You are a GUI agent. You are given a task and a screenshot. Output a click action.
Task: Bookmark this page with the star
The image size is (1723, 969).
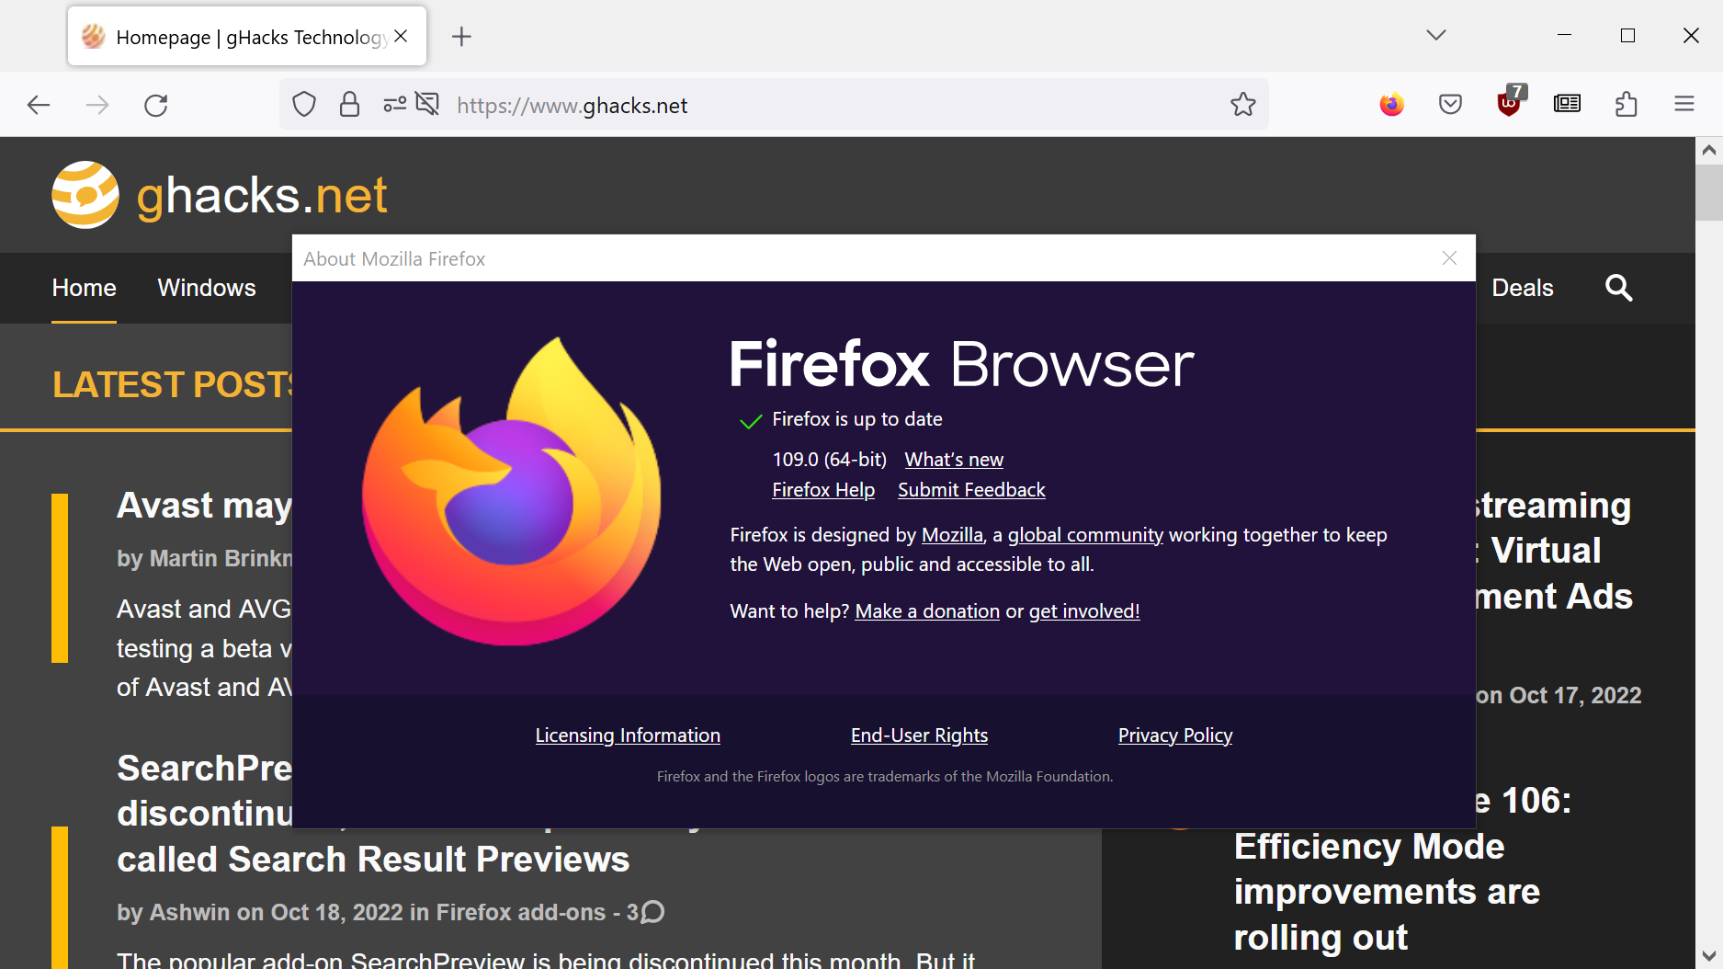[x=1243, y=105]
